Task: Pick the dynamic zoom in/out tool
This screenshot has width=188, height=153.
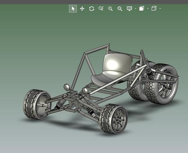Action: click(x=101, y=8)
